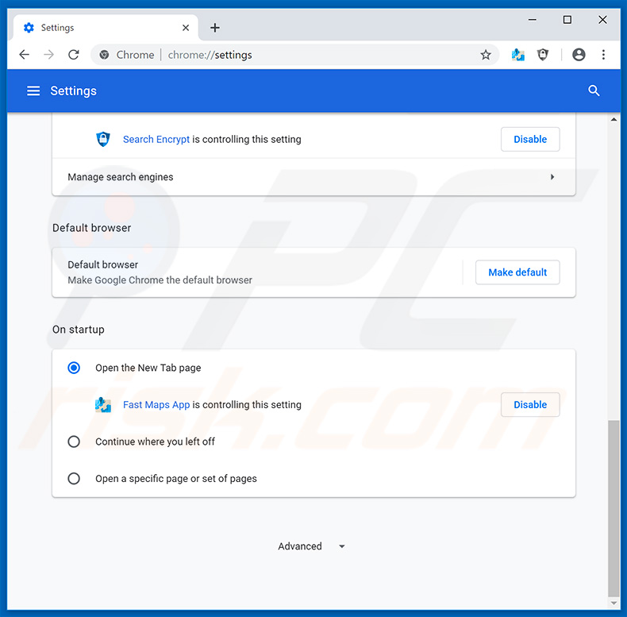Select Open the New Tab page option
627x617 pixels.
click(x=74, y=368)
